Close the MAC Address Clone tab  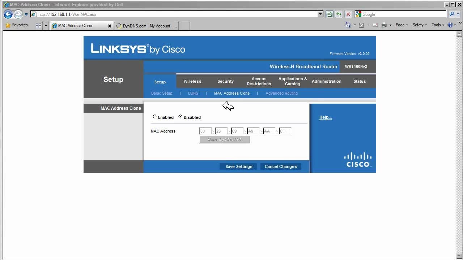click(x=110, y=26)
